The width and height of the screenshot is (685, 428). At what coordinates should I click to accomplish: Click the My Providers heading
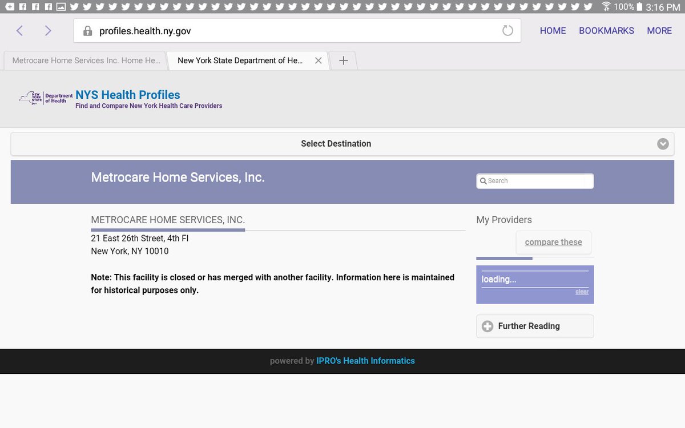[504, 220]
